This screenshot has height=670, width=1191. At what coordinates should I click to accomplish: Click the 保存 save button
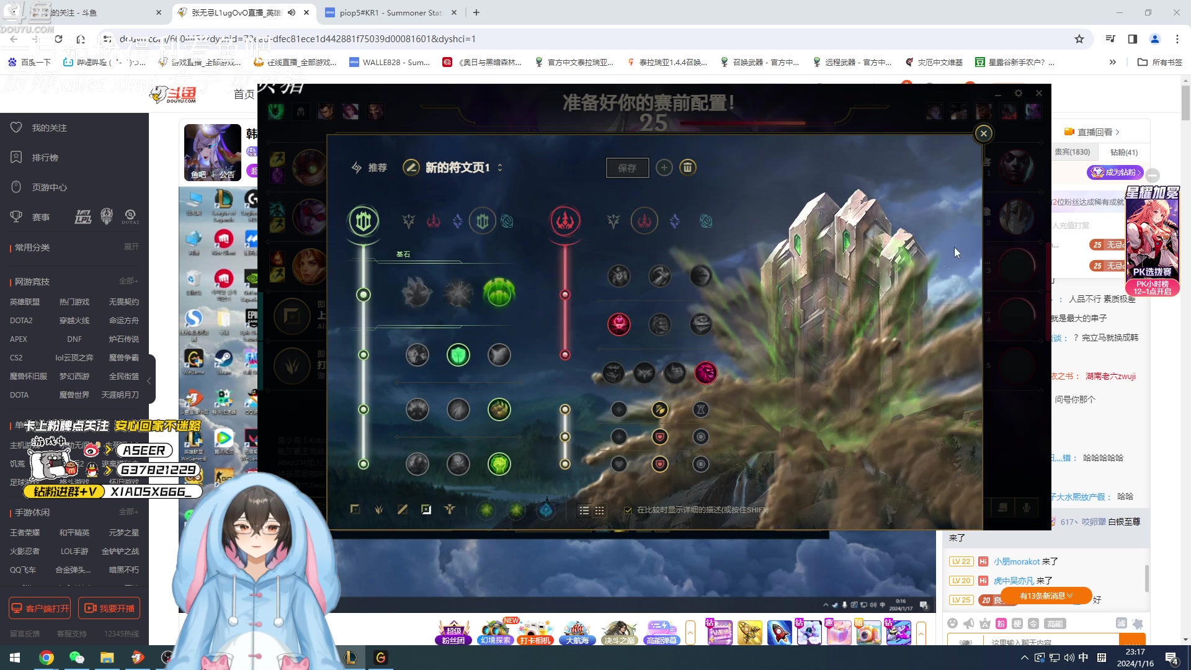(x=627, y=167)
